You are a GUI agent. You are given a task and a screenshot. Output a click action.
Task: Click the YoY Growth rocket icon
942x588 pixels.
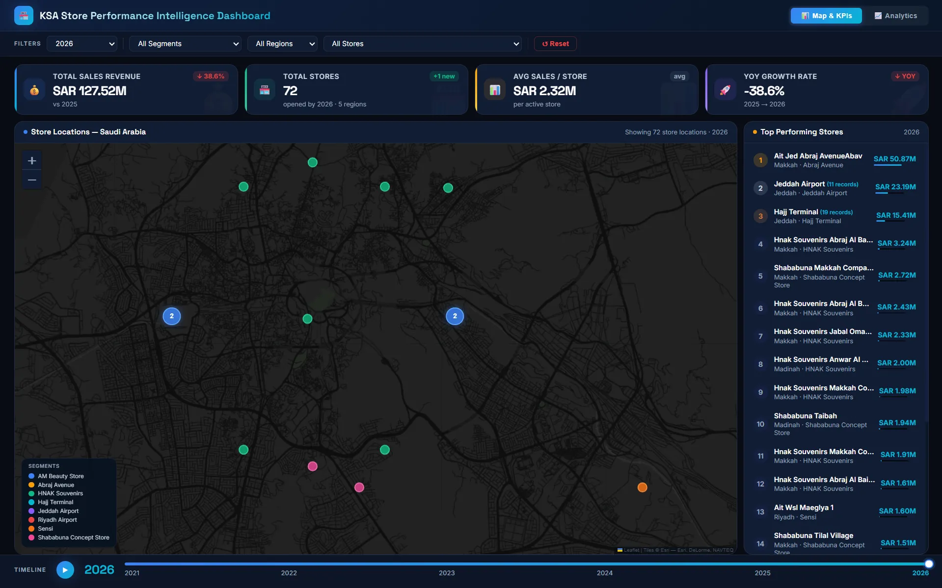[x=725, y=90]
